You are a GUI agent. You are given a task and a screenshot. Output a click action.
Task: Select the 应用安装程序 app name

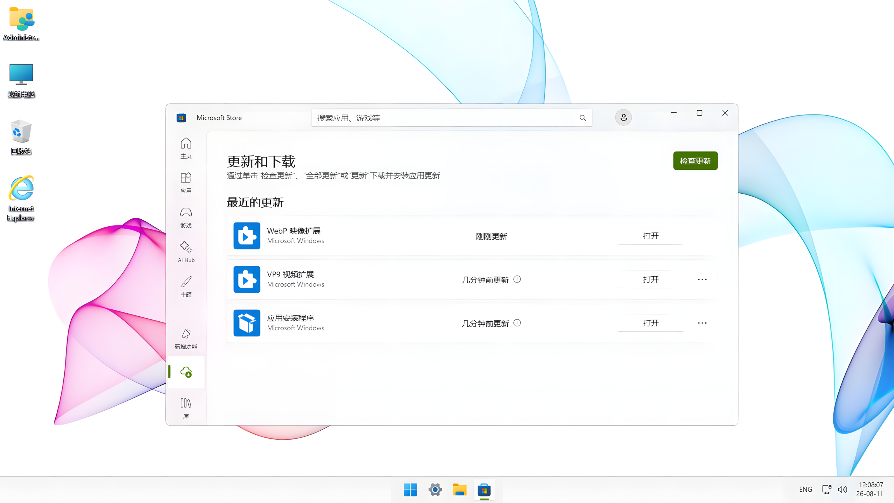pos(290,318)
